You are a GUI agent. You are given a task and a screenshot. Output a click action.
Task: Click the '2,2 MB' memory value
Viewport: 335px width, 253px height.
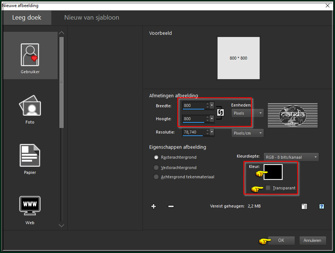(254, 206)
